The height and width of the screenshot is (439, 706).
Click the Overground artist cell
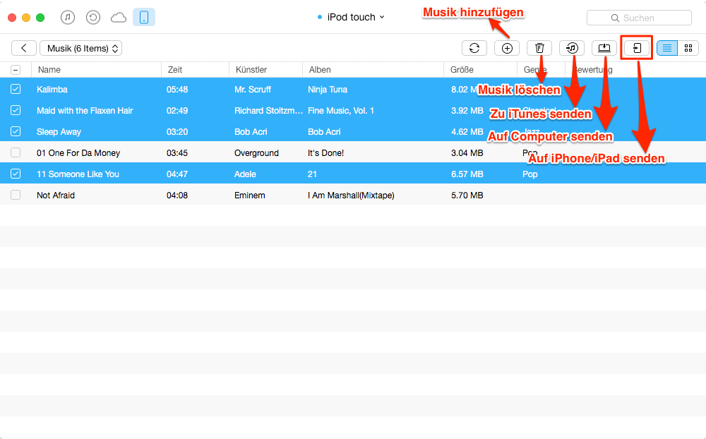[x=256, y=153]
